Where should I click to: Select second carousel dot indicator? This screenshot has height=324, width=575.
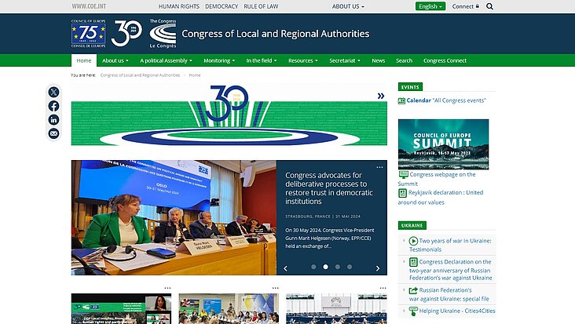[x=326, y=267]
